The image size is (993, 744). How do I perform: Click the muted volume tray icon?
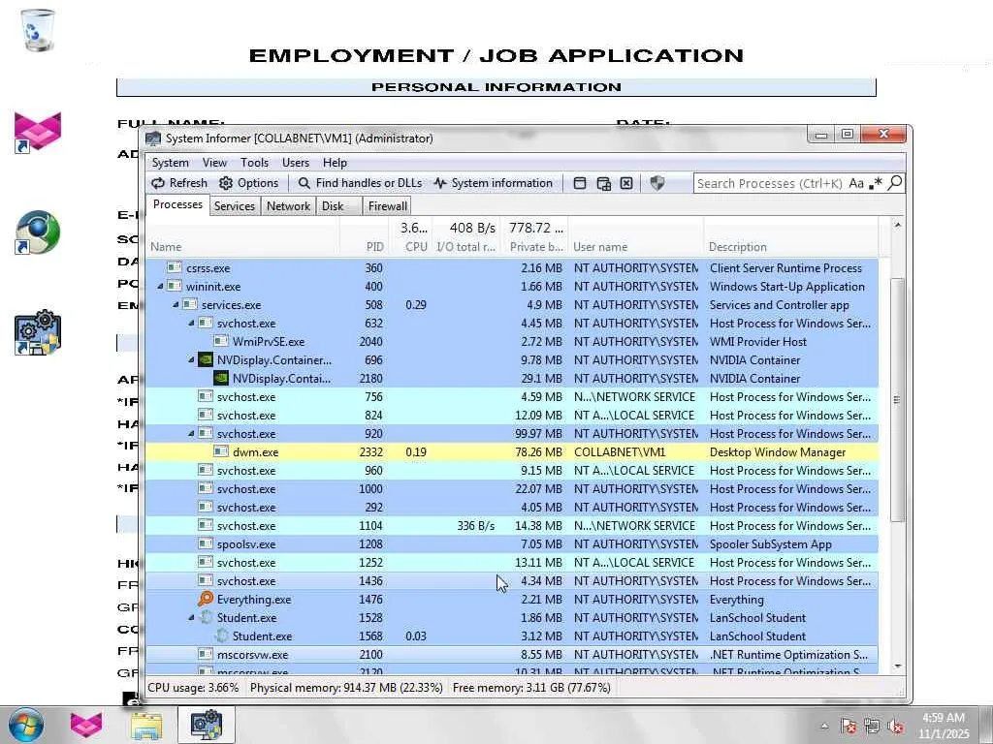coord(895,727)
